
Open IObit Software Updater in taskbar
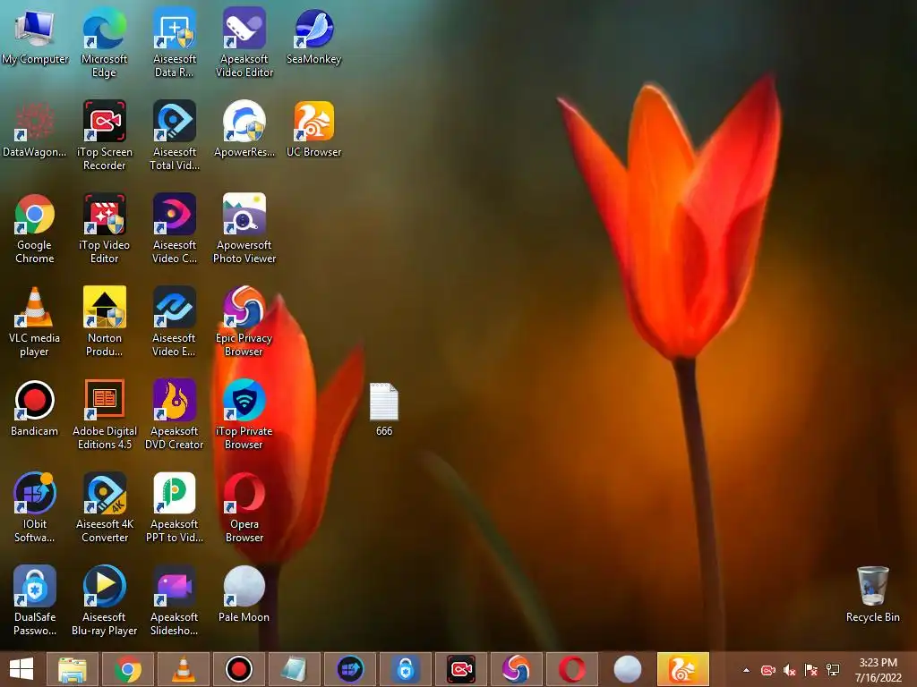tap(350, 669)
